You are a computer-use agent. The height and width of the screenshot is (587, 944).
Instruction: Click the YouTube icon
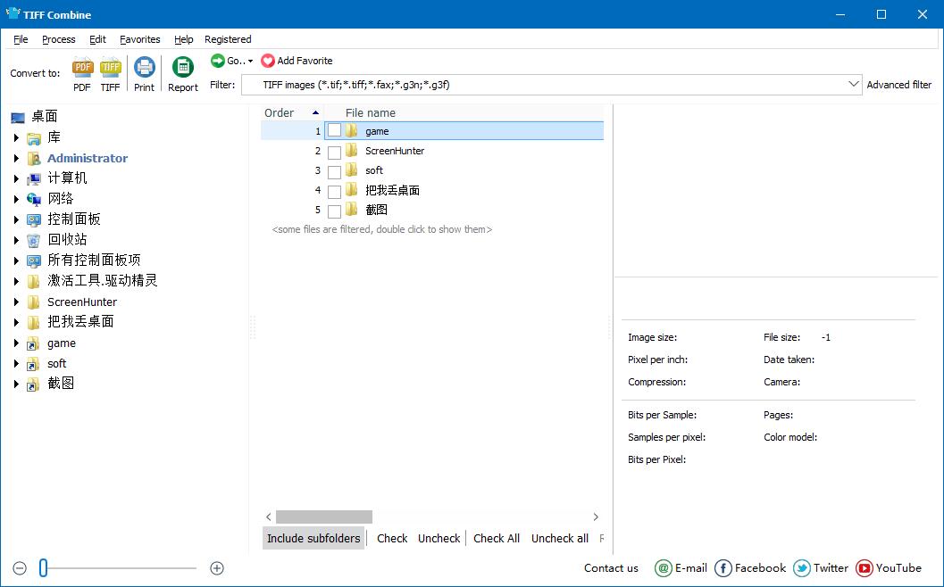pyautogui.click(x=864, y=567)
